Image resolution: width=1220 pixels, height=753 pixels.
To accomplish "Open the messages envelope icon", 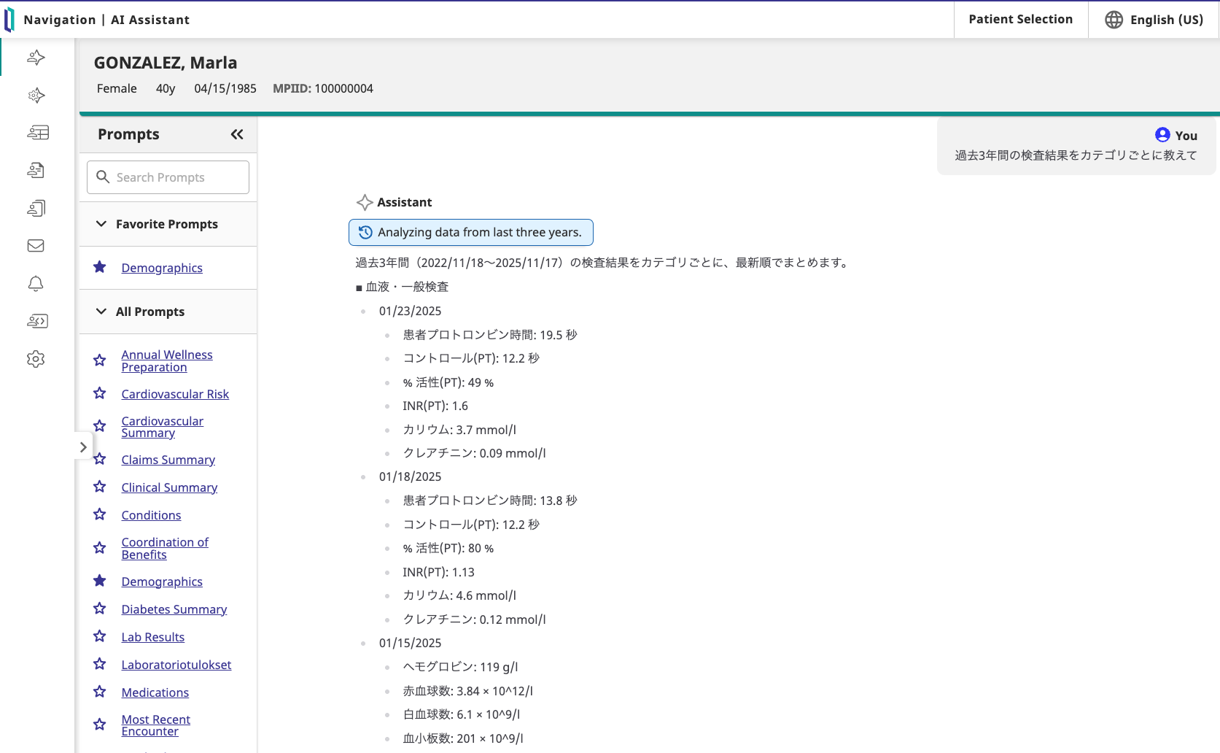I will tap(35, 246).
